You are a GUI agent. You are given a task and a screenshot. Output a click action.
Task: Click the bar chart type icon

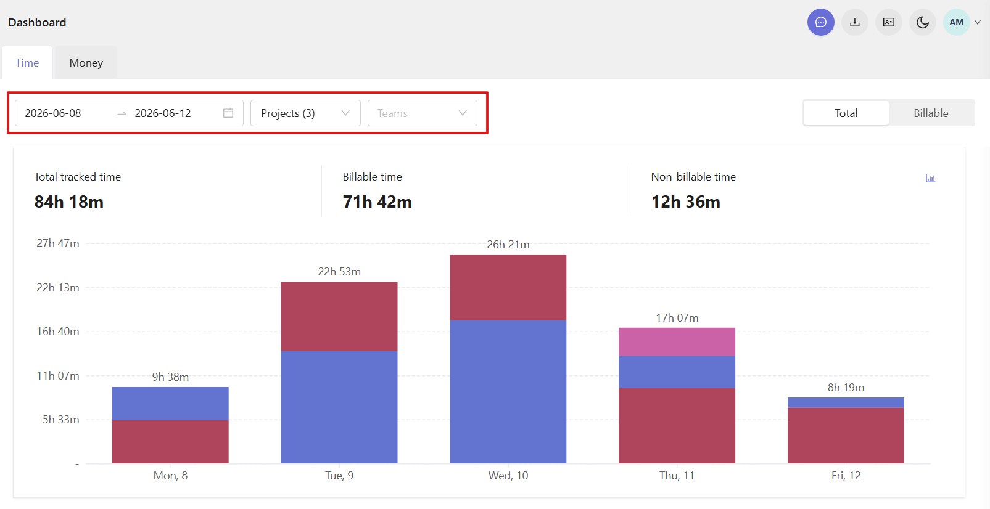click(931, 178)
